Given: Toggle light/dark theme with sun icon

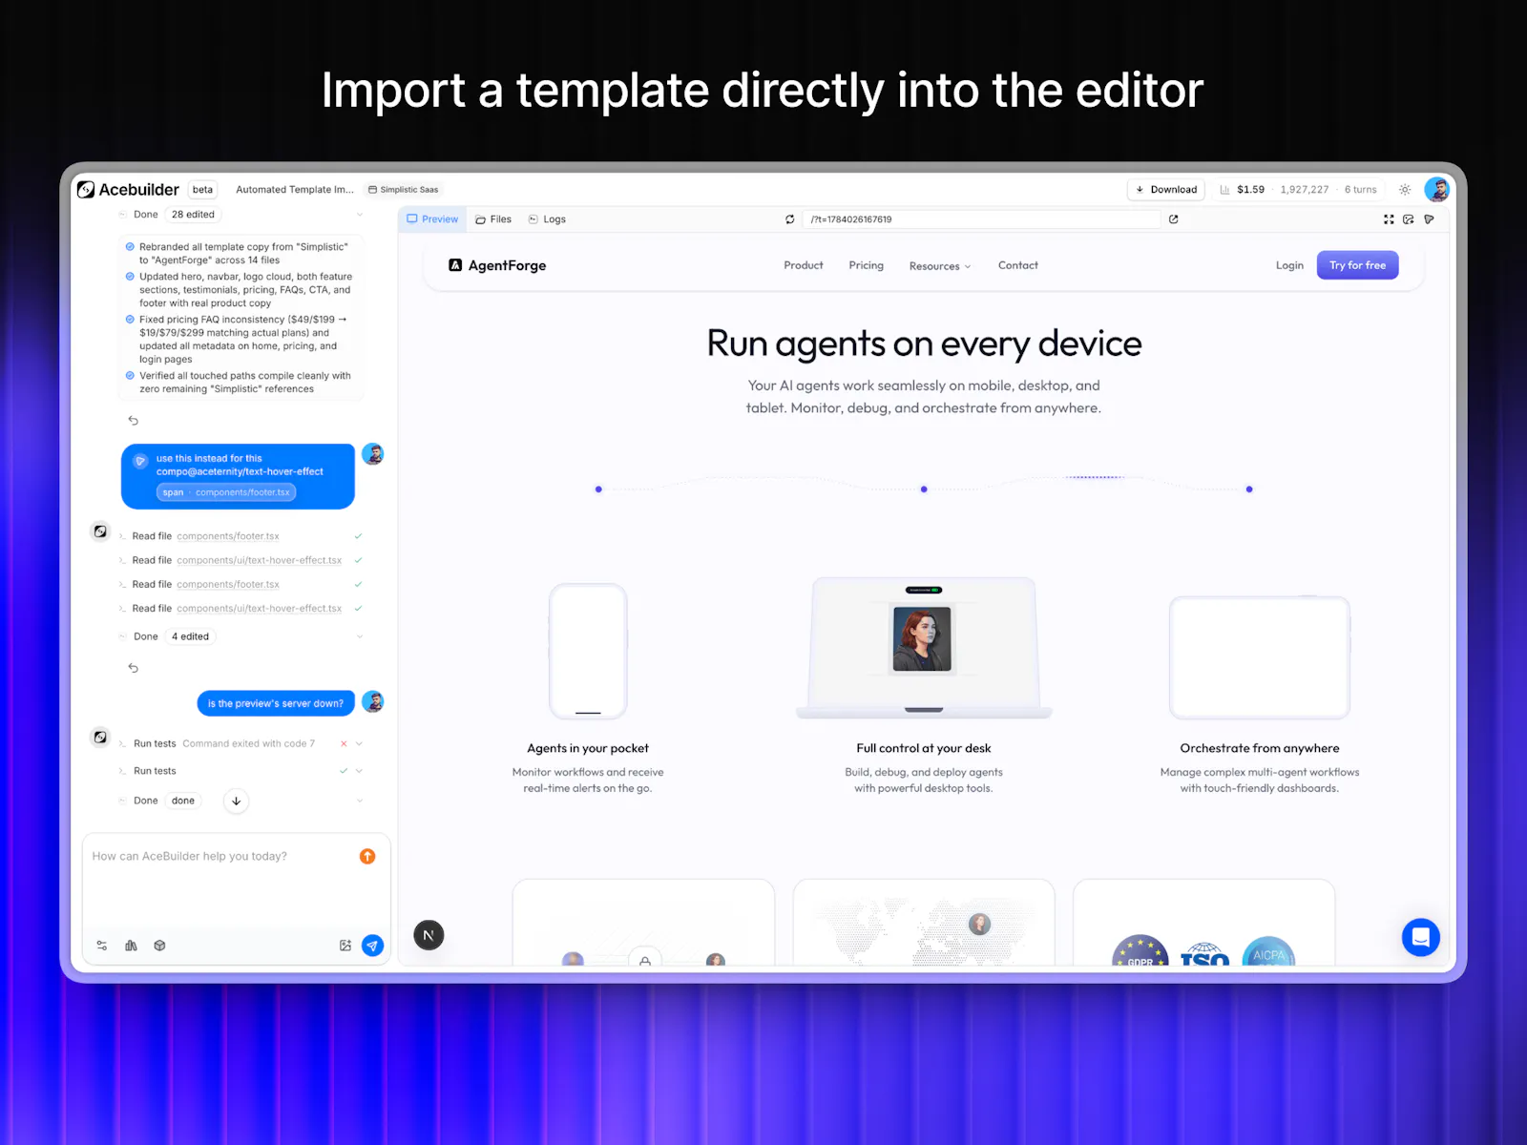Looking at the screenshot, I should pyautogui.click(x=1405, y=190).
